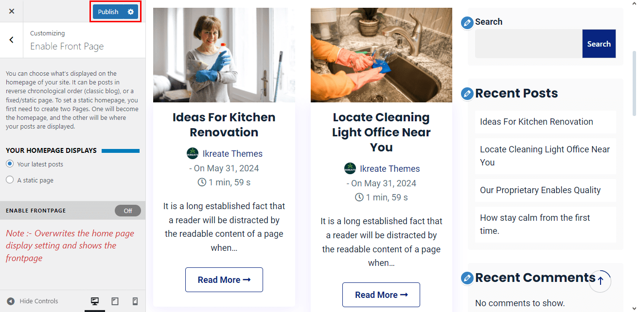Click edit pencil icon beside Search widget
Screen dimensions: 638x312
click(x=467, y=22)
